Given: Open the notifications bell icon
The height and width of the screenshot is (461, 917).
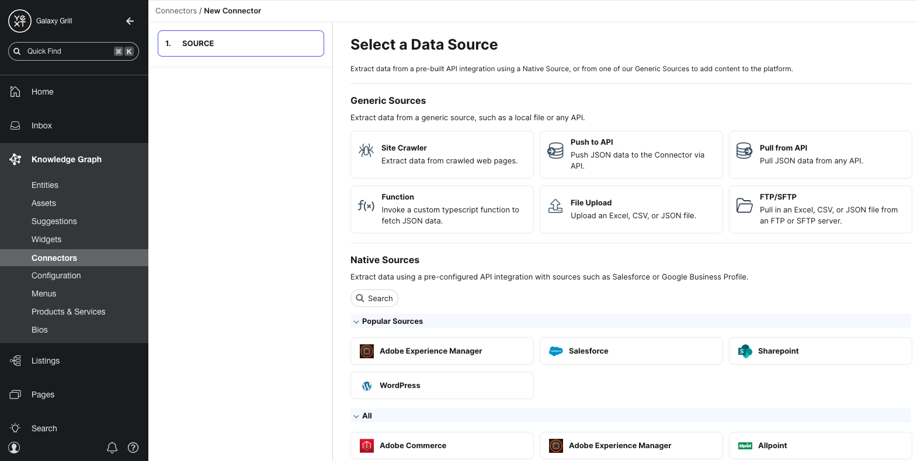Looking at the screenshot, I should point(112,448).
